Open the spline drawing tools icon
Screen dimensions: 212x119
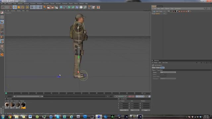click(65, 7)
